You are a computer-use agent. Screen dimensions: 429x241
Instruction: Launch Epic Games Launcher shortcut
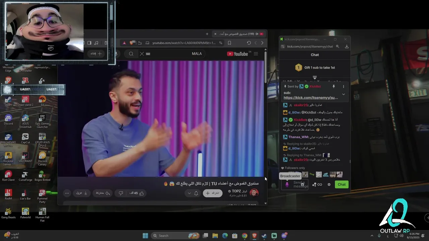tap(42, 122)
